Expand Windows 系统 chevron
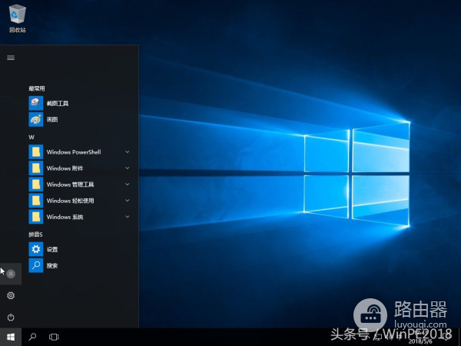 128,217
